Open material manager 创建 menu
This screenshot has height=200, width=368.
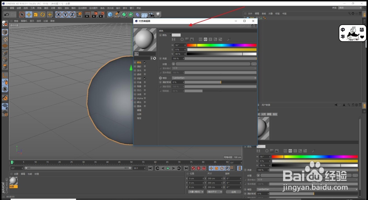pos(16,174)
